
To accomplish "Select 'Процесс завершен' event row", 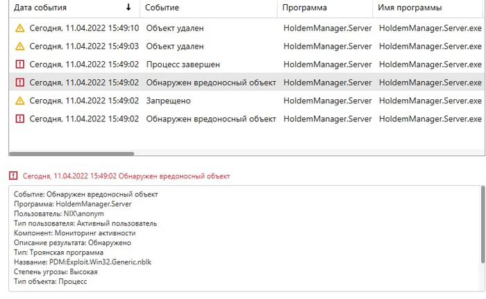I will (x=183, y=65).
